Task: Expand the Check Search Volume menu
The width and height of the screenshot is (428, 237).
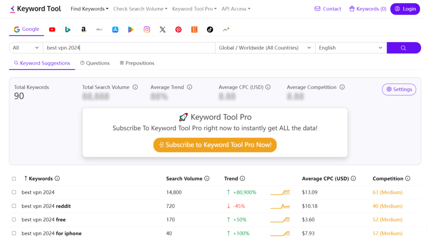Action: pos(140,9)
